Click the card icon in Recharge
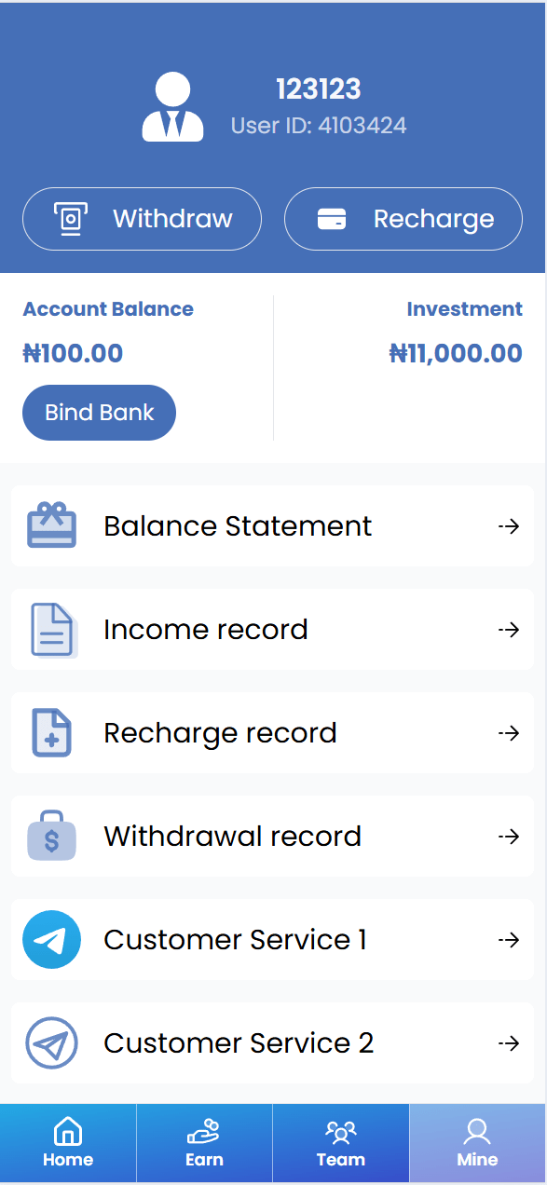 point(332,219)
